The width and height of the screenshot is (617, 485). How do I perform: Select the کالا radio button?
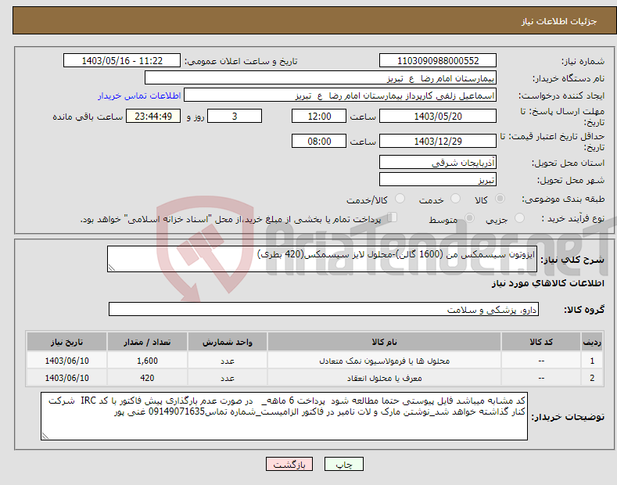click(x=500, y=199)
